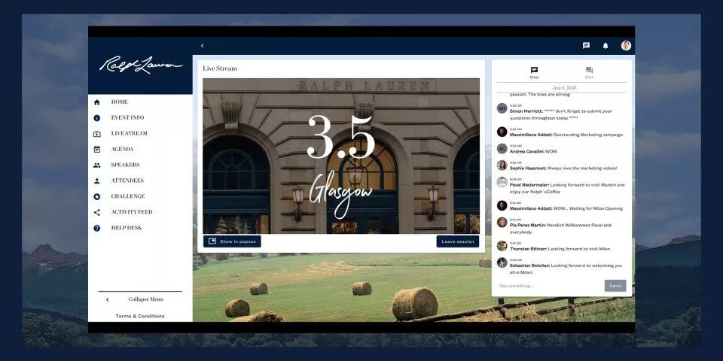723x361 pixels.
Task: Click the Event Info circle icon
Action: point(97,118)
